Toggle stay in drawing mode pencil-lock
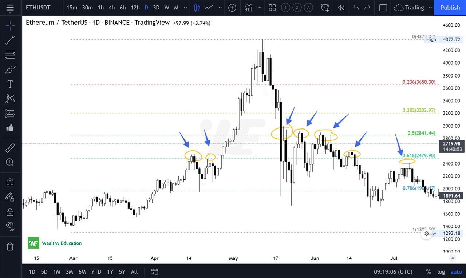 click(10, 197)
